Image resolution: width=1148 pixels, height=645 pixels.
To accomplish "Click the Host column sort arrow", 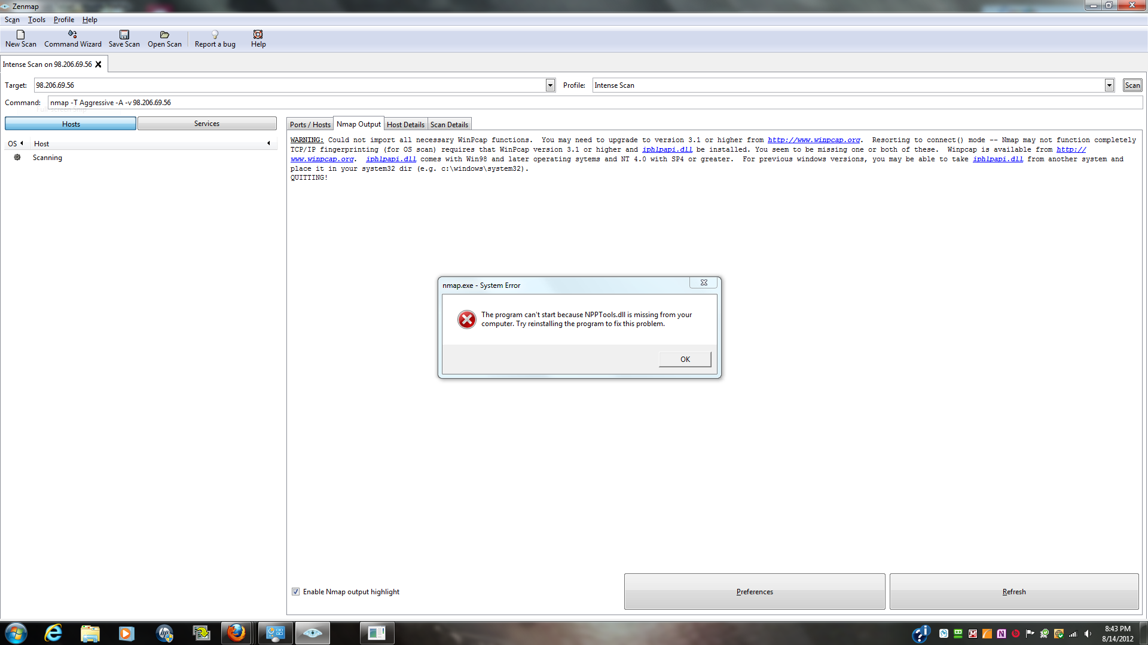I will pyautogui.click(x=268, y=143).
